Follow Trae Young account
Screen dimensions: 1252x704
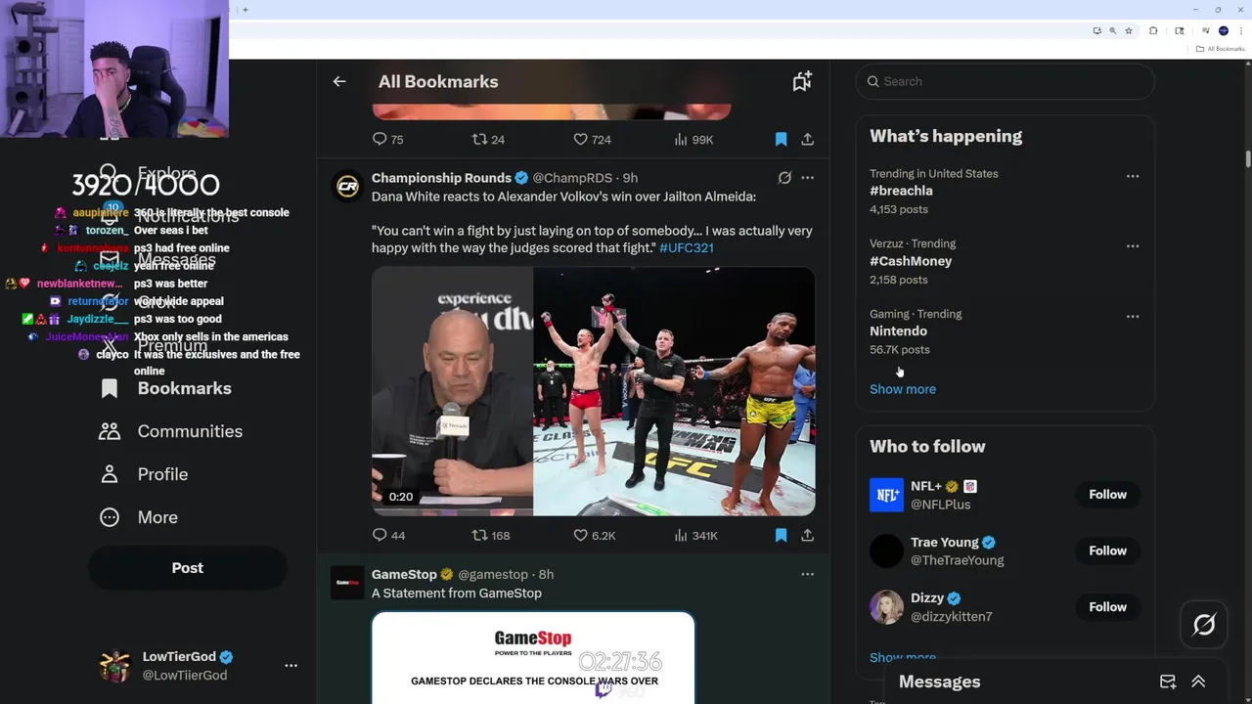click(1107, 550)
